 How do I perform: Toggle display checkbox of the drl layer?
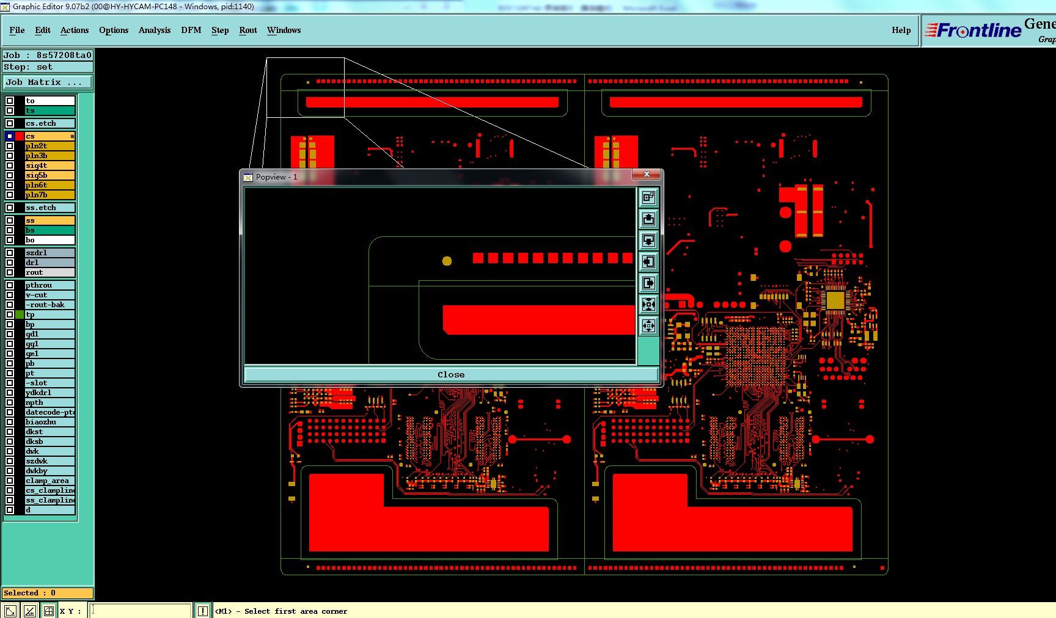click(x=10, y=263)
